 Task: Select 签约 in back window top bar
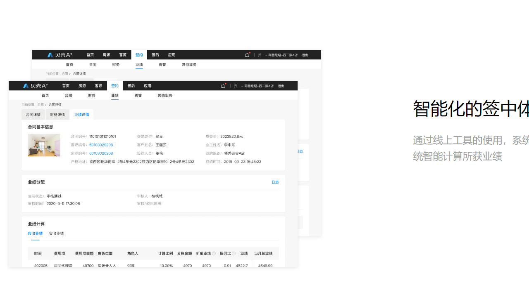click(x=139, y=55)
